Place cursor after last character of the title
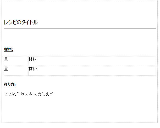The image size is (160, 128). pyautogui.click(x=38, y=22)
